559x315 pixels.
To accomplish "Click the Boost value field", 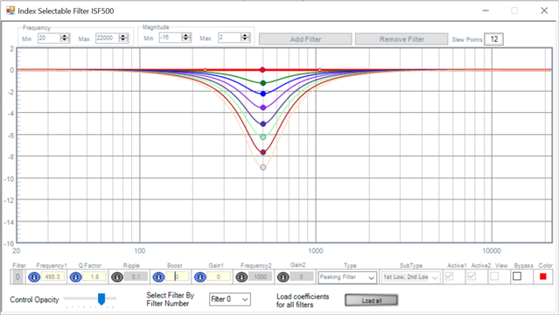I will pos(178,276).
